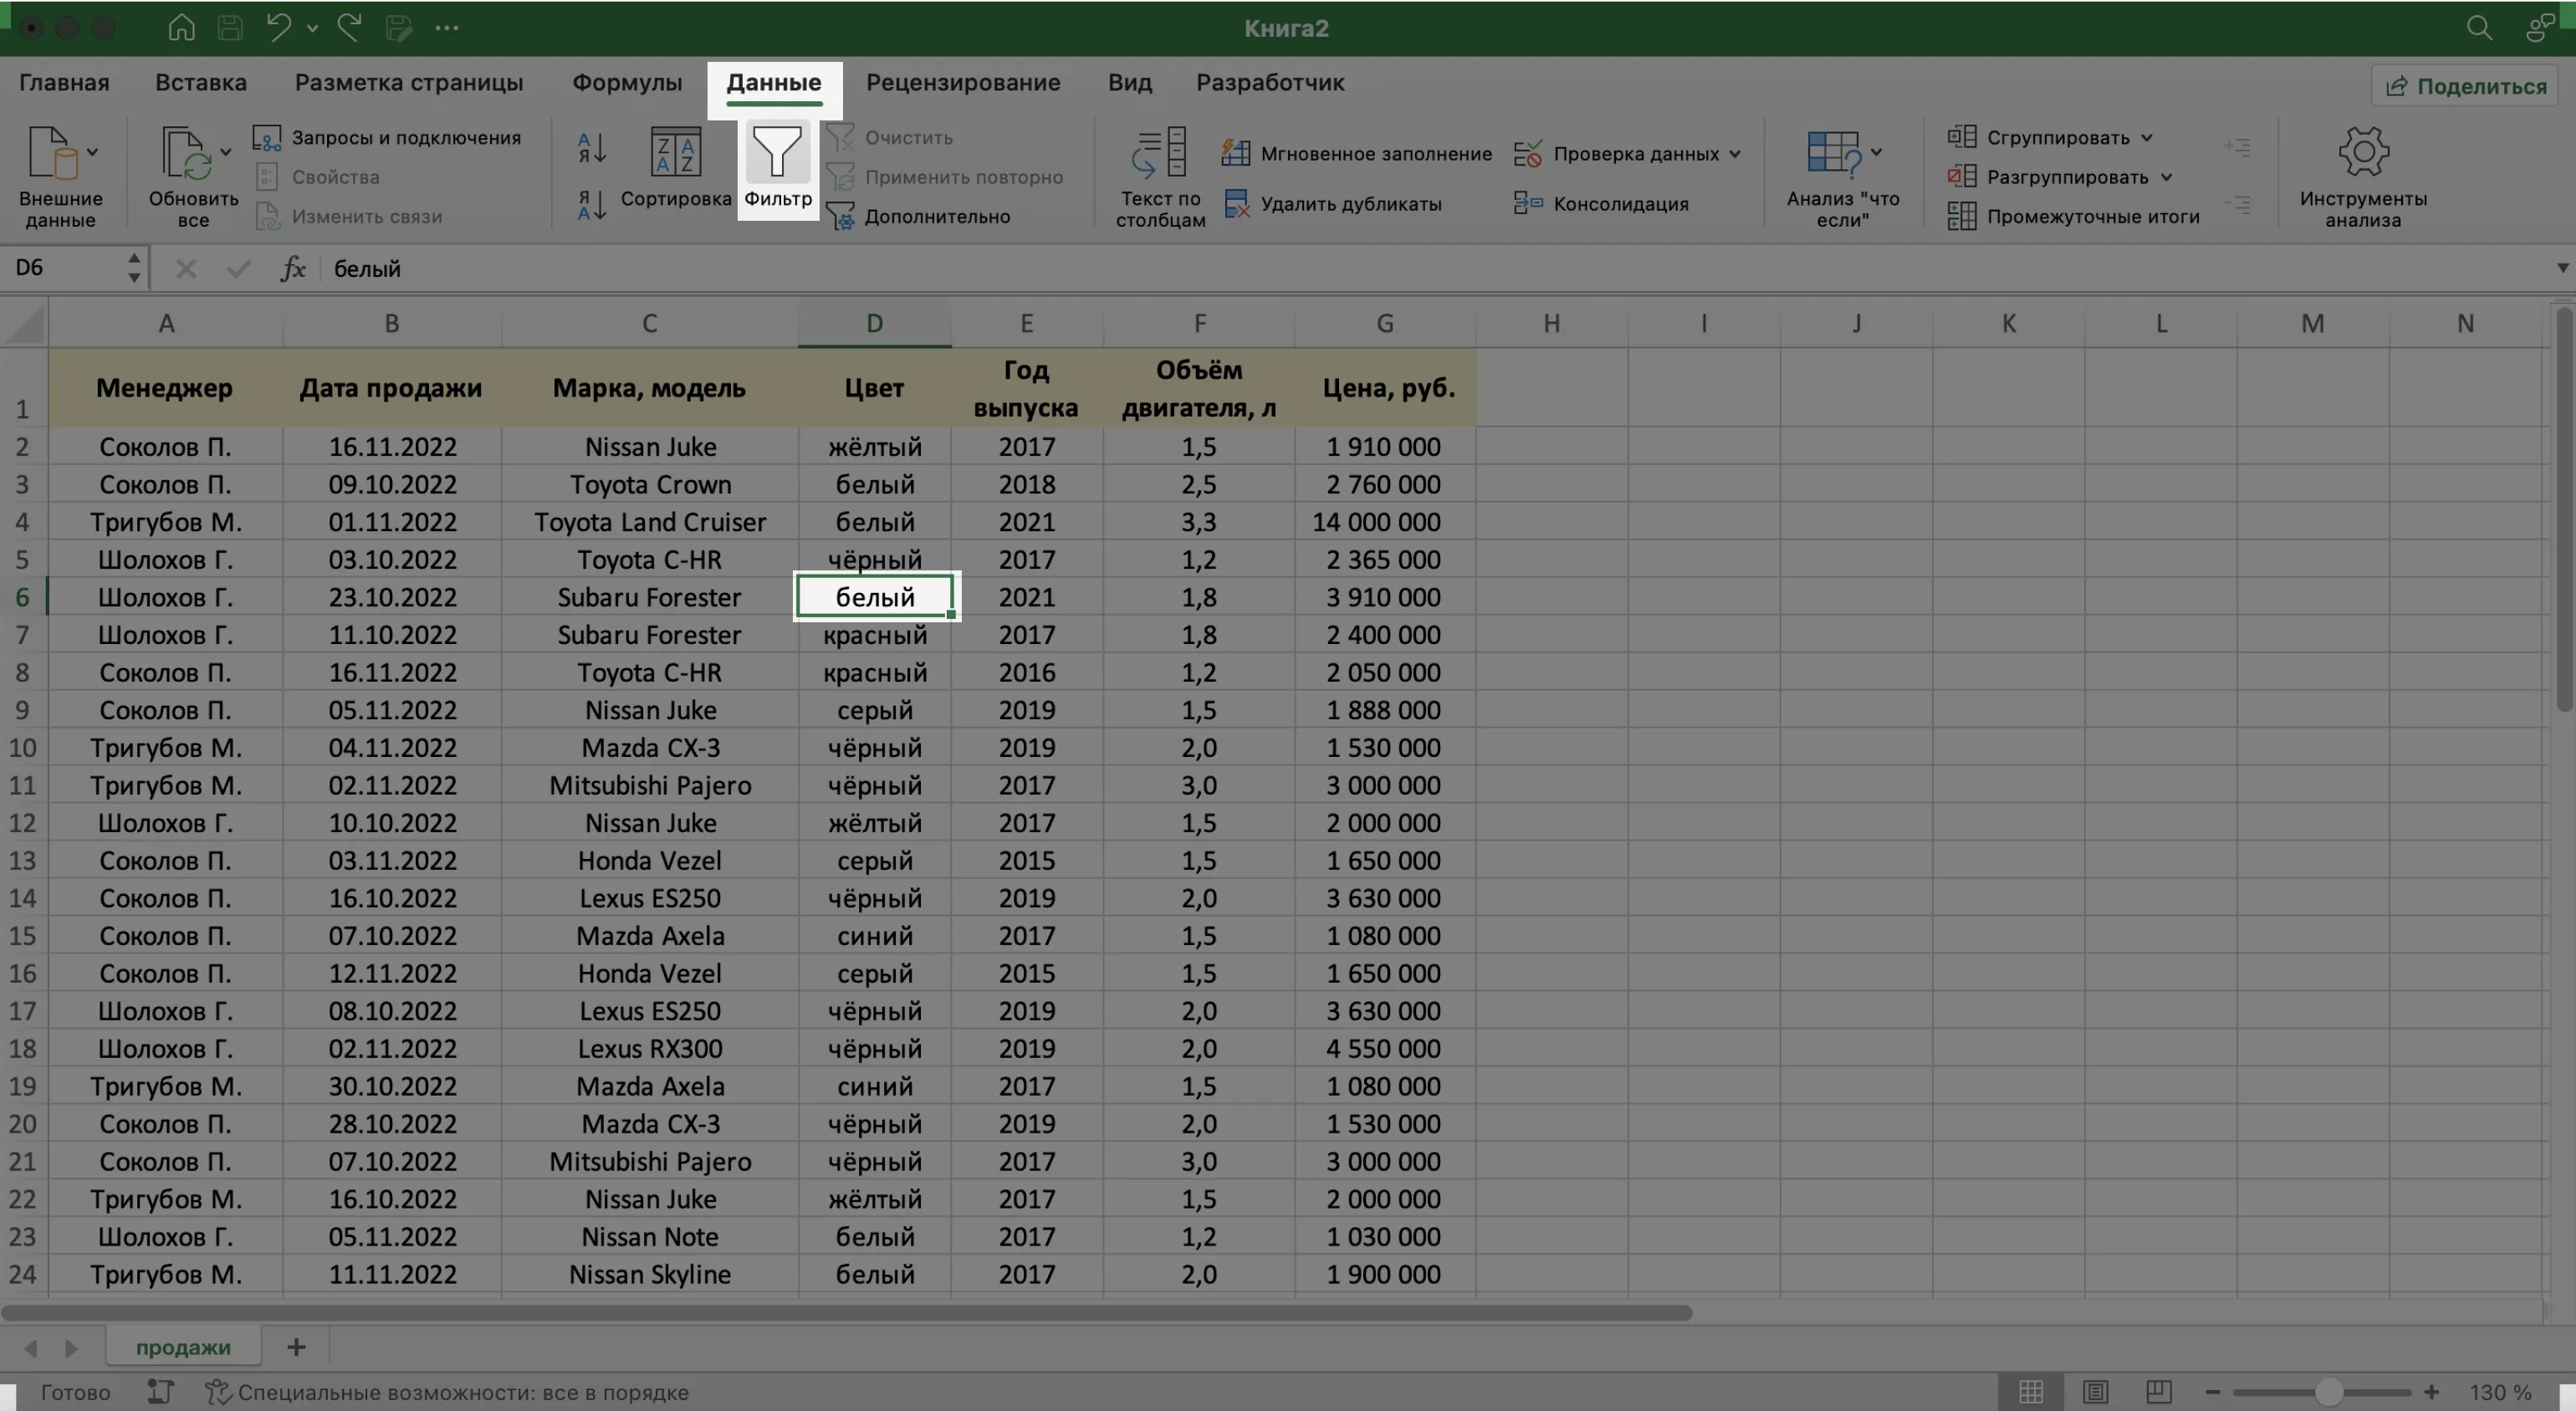The width and height of the screenshot is (2576, 1411).
Task: Toggle Page Break Preview view
Action: [x=2158, y=1391]
